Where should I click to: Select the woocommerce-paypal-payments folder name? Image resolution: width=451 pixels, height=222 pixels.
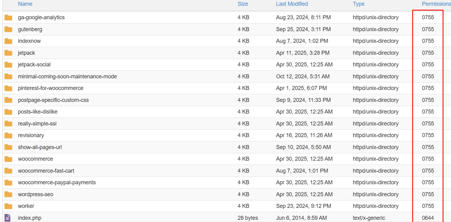(57, 182)
